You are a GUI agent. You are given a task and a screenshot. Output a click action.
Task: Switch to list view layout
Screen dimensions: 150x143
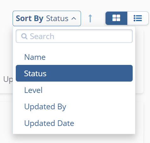click(x=138, y=18)
